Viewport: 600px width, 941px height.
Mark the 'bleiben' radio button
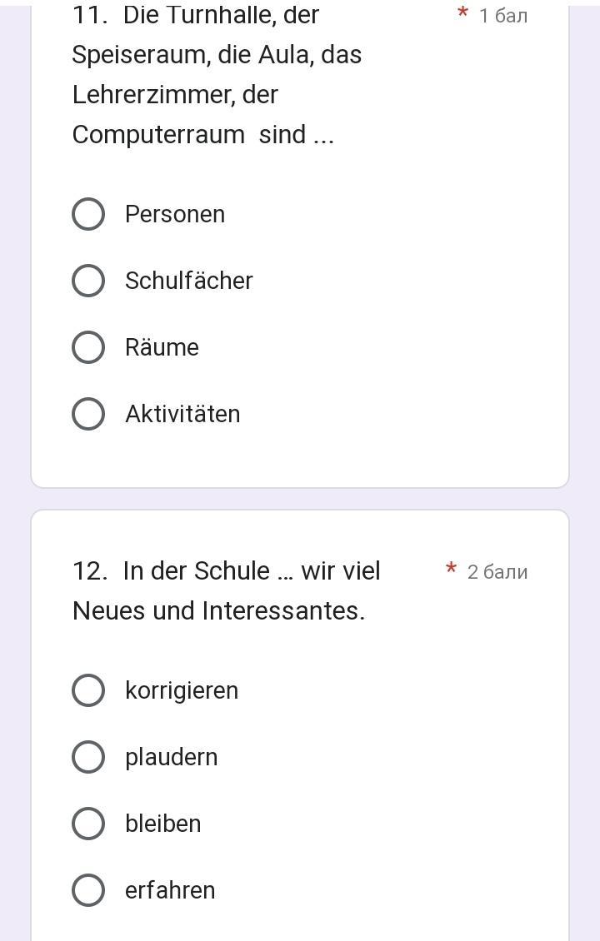tap(88, 824)
